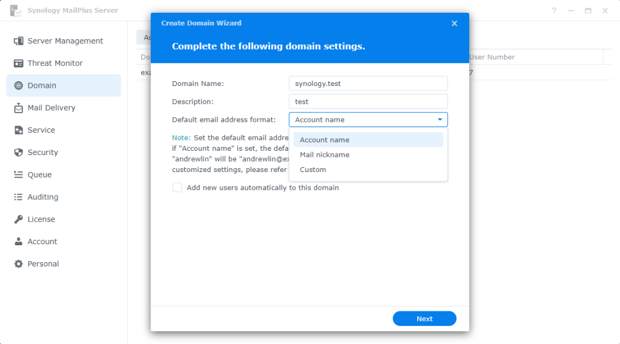Click the Mail Delivery icon
This screenshot has height=344, width=620.
[x=18, y=108]
